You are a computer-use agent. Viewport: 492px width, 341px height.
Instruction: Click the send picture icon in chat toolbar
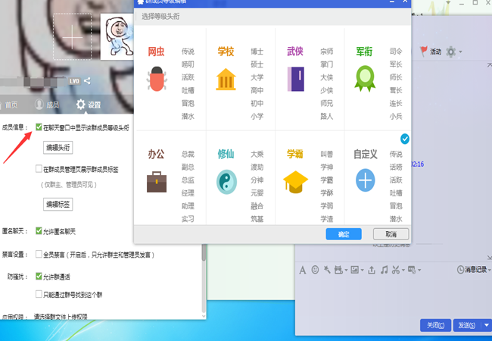tap(354, 270)
